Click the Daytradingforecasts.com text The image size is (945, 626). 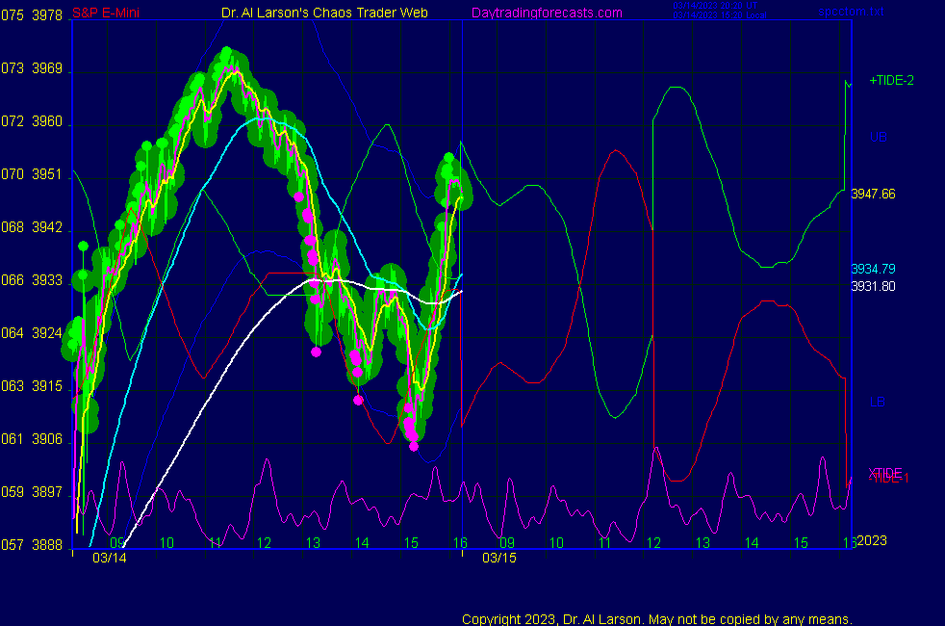click(547, 13)
